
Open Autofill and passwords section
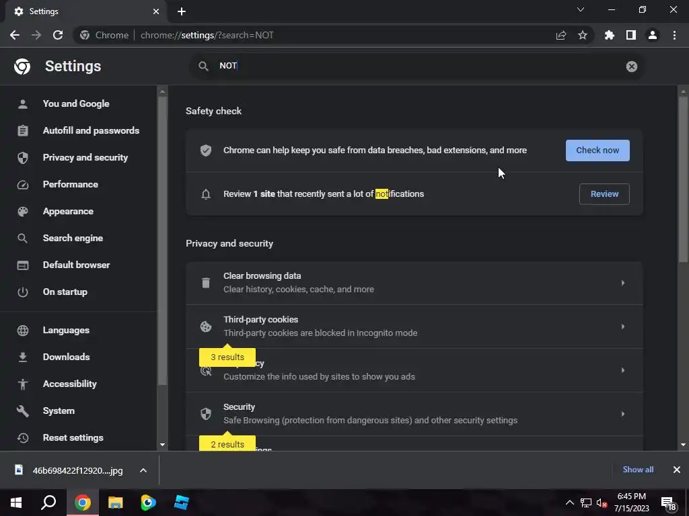click(x=91, y=131)
